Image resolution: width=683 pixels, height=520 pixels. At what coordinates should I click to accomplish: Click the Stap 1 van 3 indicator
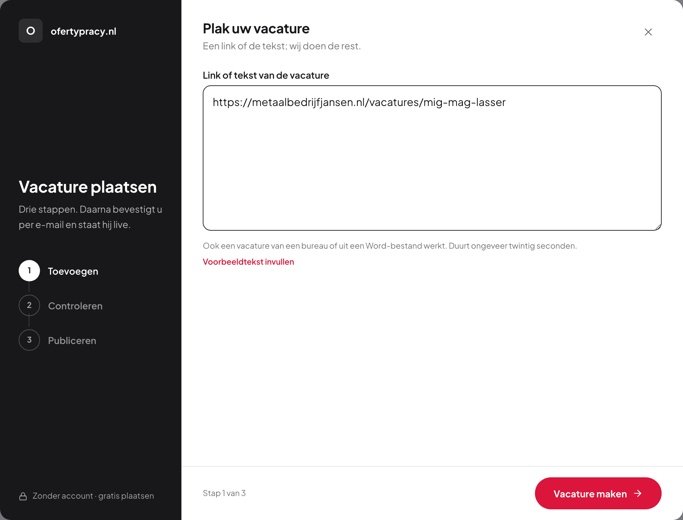pos(224,493)
